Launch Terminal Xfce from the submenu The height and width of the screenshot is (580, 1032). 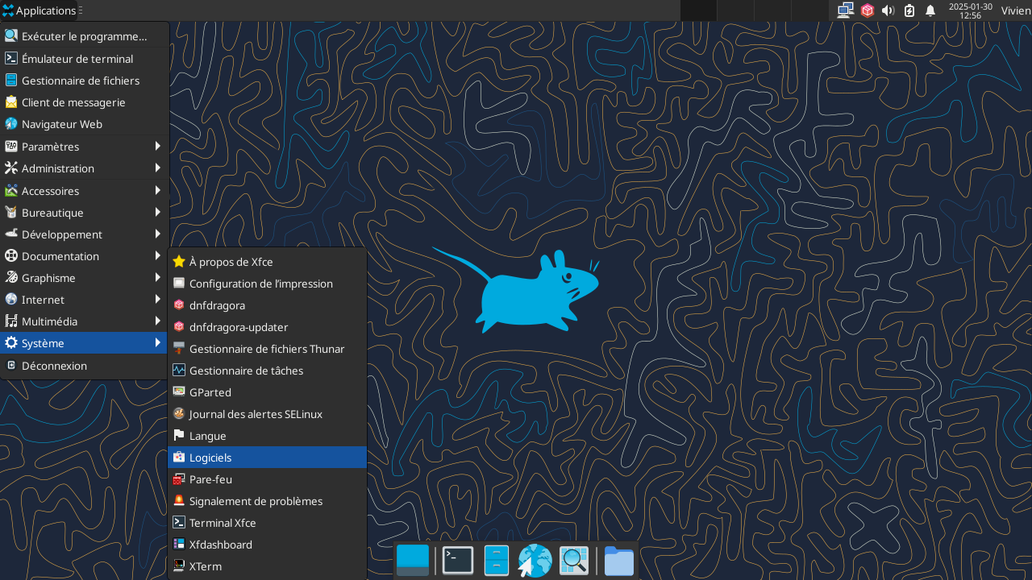[267, 523]
